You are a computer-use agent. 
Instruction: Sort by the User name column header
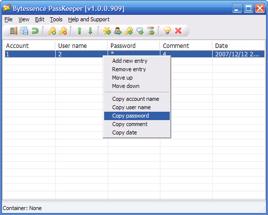(81, 45)
